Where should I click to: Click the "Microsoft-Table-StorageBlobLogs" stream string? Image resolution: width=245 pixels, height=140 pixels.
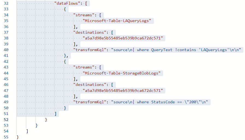[123, 73]
